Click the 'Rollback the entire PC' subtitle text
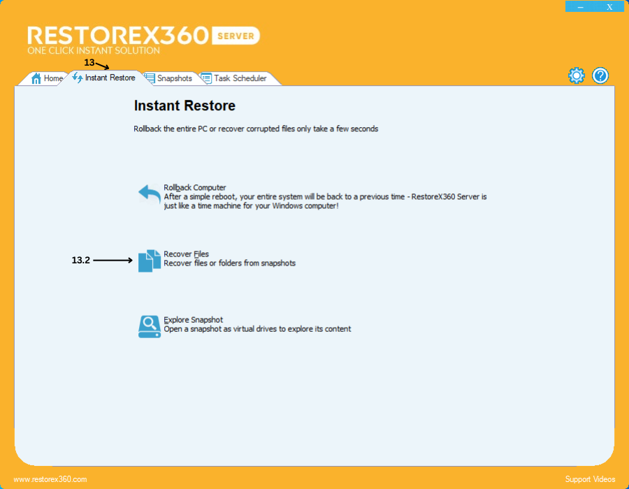The height and width of the screenshot is (489, 629). coord(256,129)
